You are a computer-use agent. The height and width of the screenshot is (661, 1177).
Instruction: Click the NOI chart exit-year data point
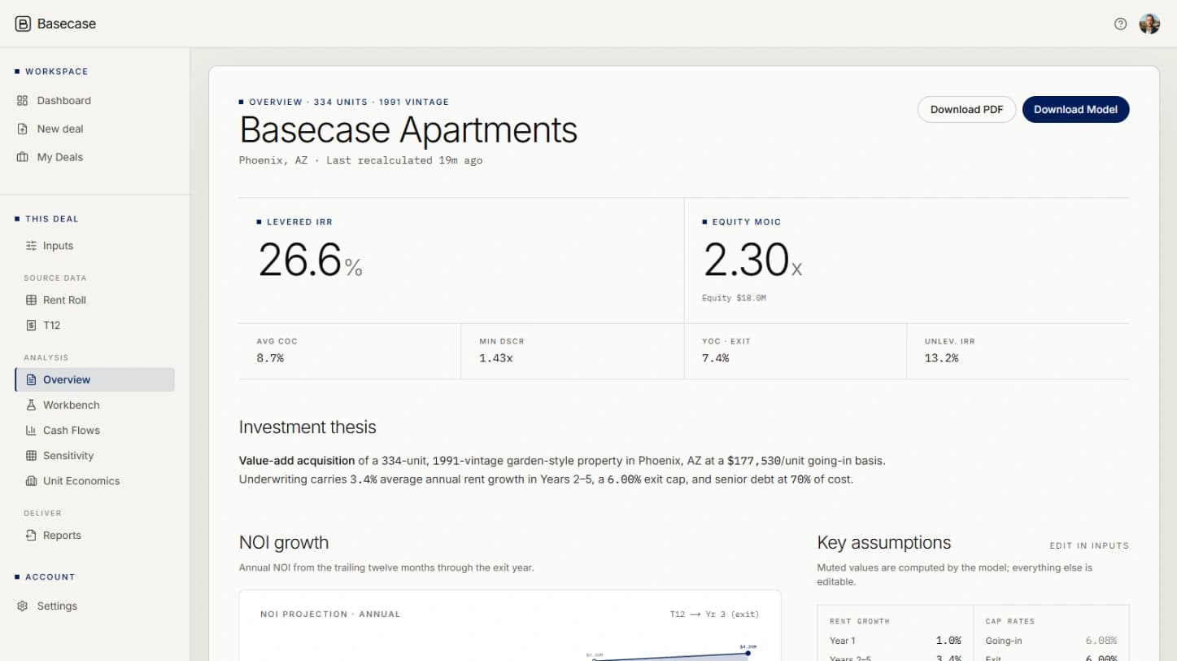pyautogui.click(x=748, y=653)
